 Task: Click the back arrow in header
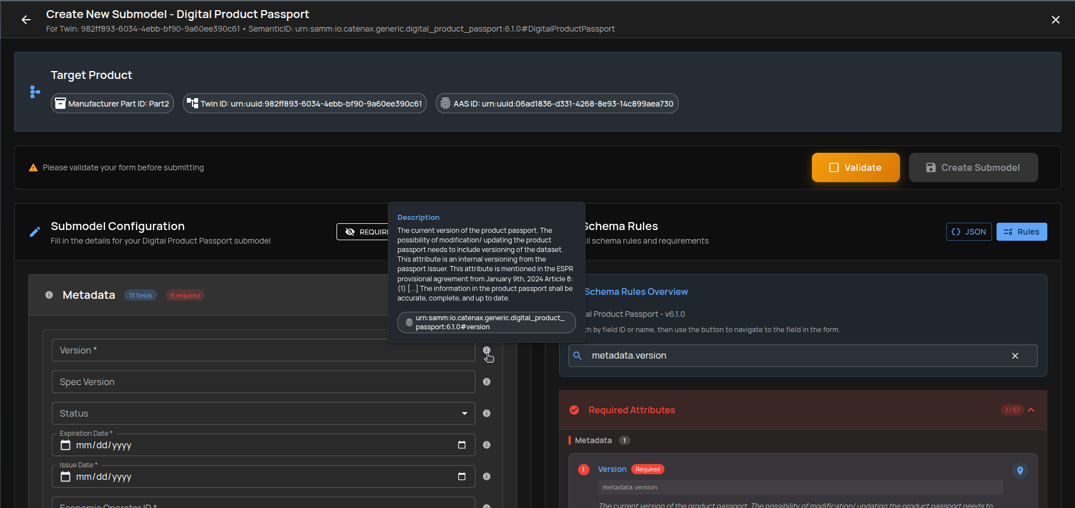pos(26,20)
